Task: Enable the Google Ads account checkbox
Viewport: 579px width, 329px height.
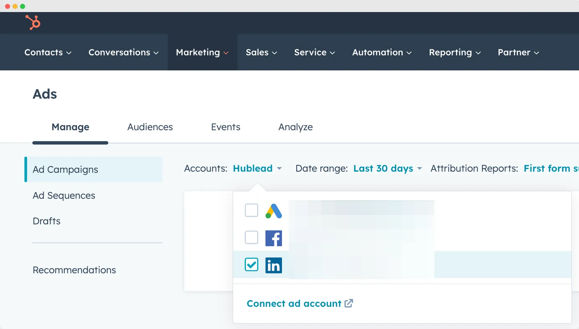Action: (x=251, y=210)
